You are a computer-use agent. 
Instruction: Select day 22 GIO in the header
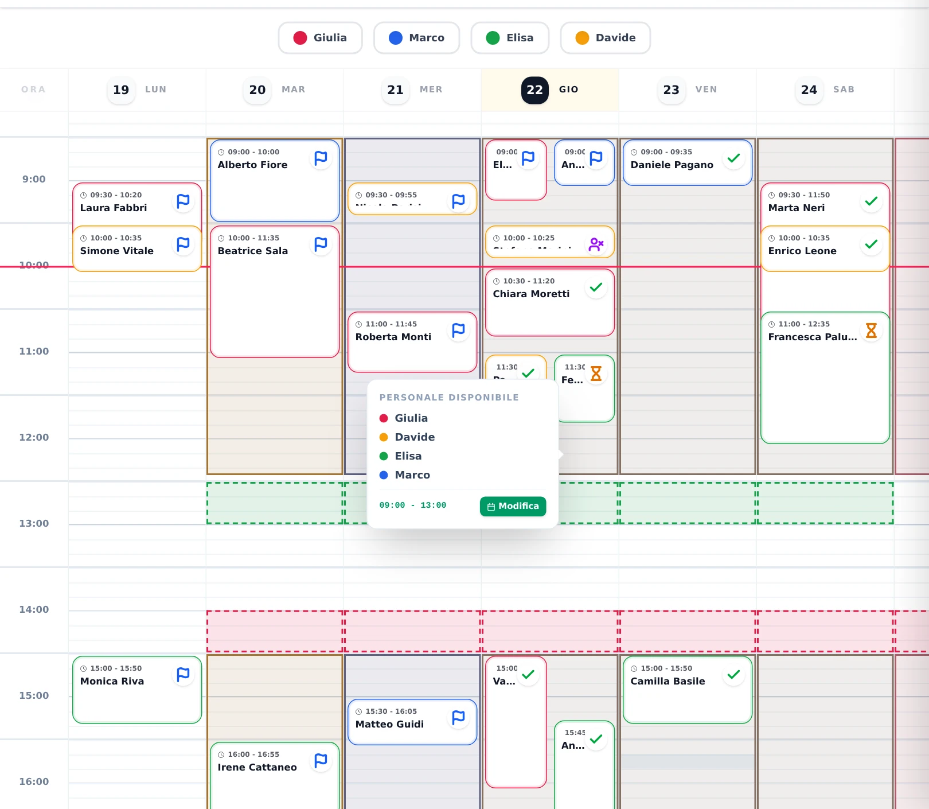550,90
